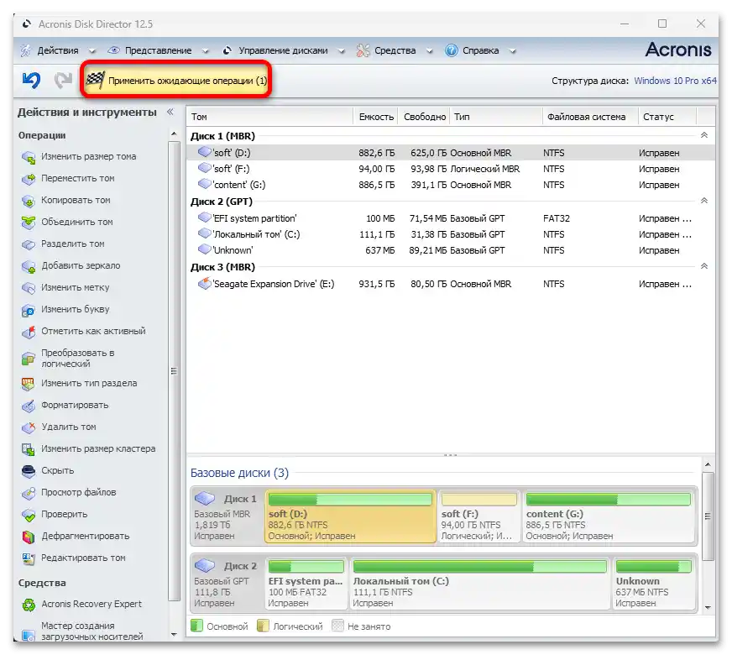Click the Delete volume icon
Viewport: 732px width, 655px height.
click(x=29, y=427)
